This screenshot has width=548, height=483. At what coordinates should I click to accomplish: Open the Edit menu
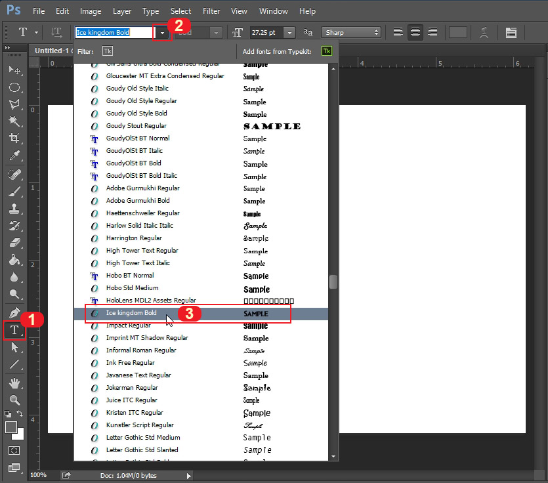tap(62, 11)
